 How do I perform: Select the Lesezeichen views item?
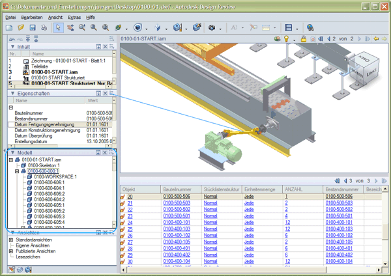[x=28, y=257]
